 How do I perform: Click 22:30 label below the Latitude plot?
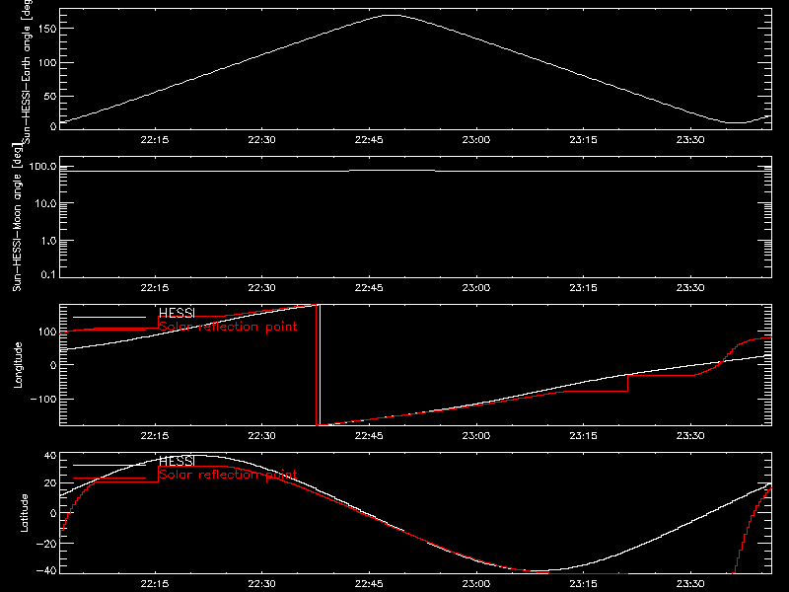[261, 583]
